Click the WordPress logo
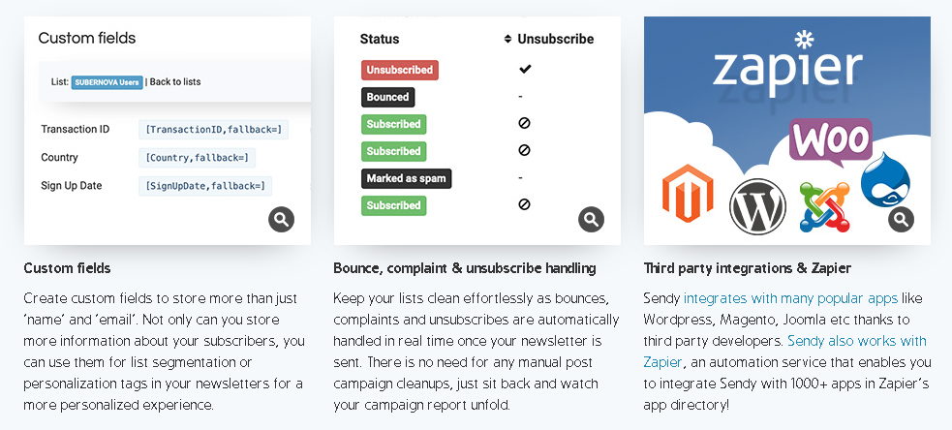952x430 pixels. pyautogui.click(x=757, y=206)
